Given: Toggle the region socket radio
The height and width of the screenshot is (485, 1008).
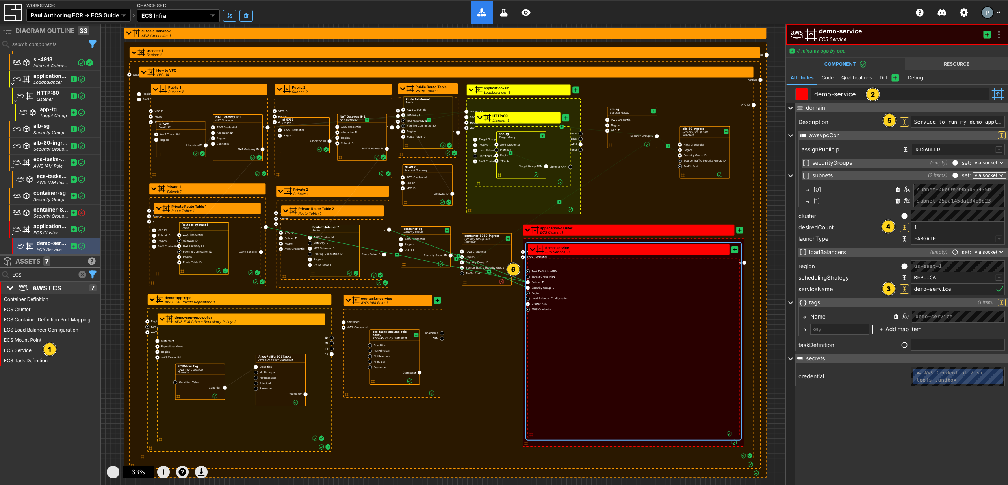Looking at the screenshot, I should click(904, 266).
